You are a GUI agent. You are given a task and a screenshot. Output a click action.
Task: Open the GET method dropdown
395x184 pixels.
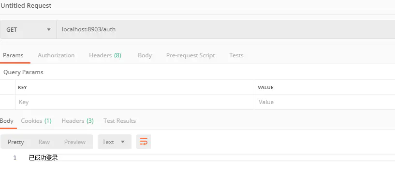(29, 29)
